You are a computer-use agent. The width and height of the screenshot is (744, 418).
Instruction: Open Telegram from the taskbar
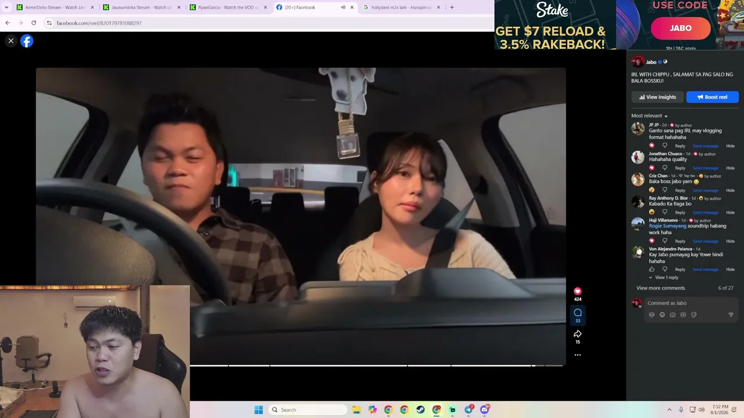coord(468,410)
